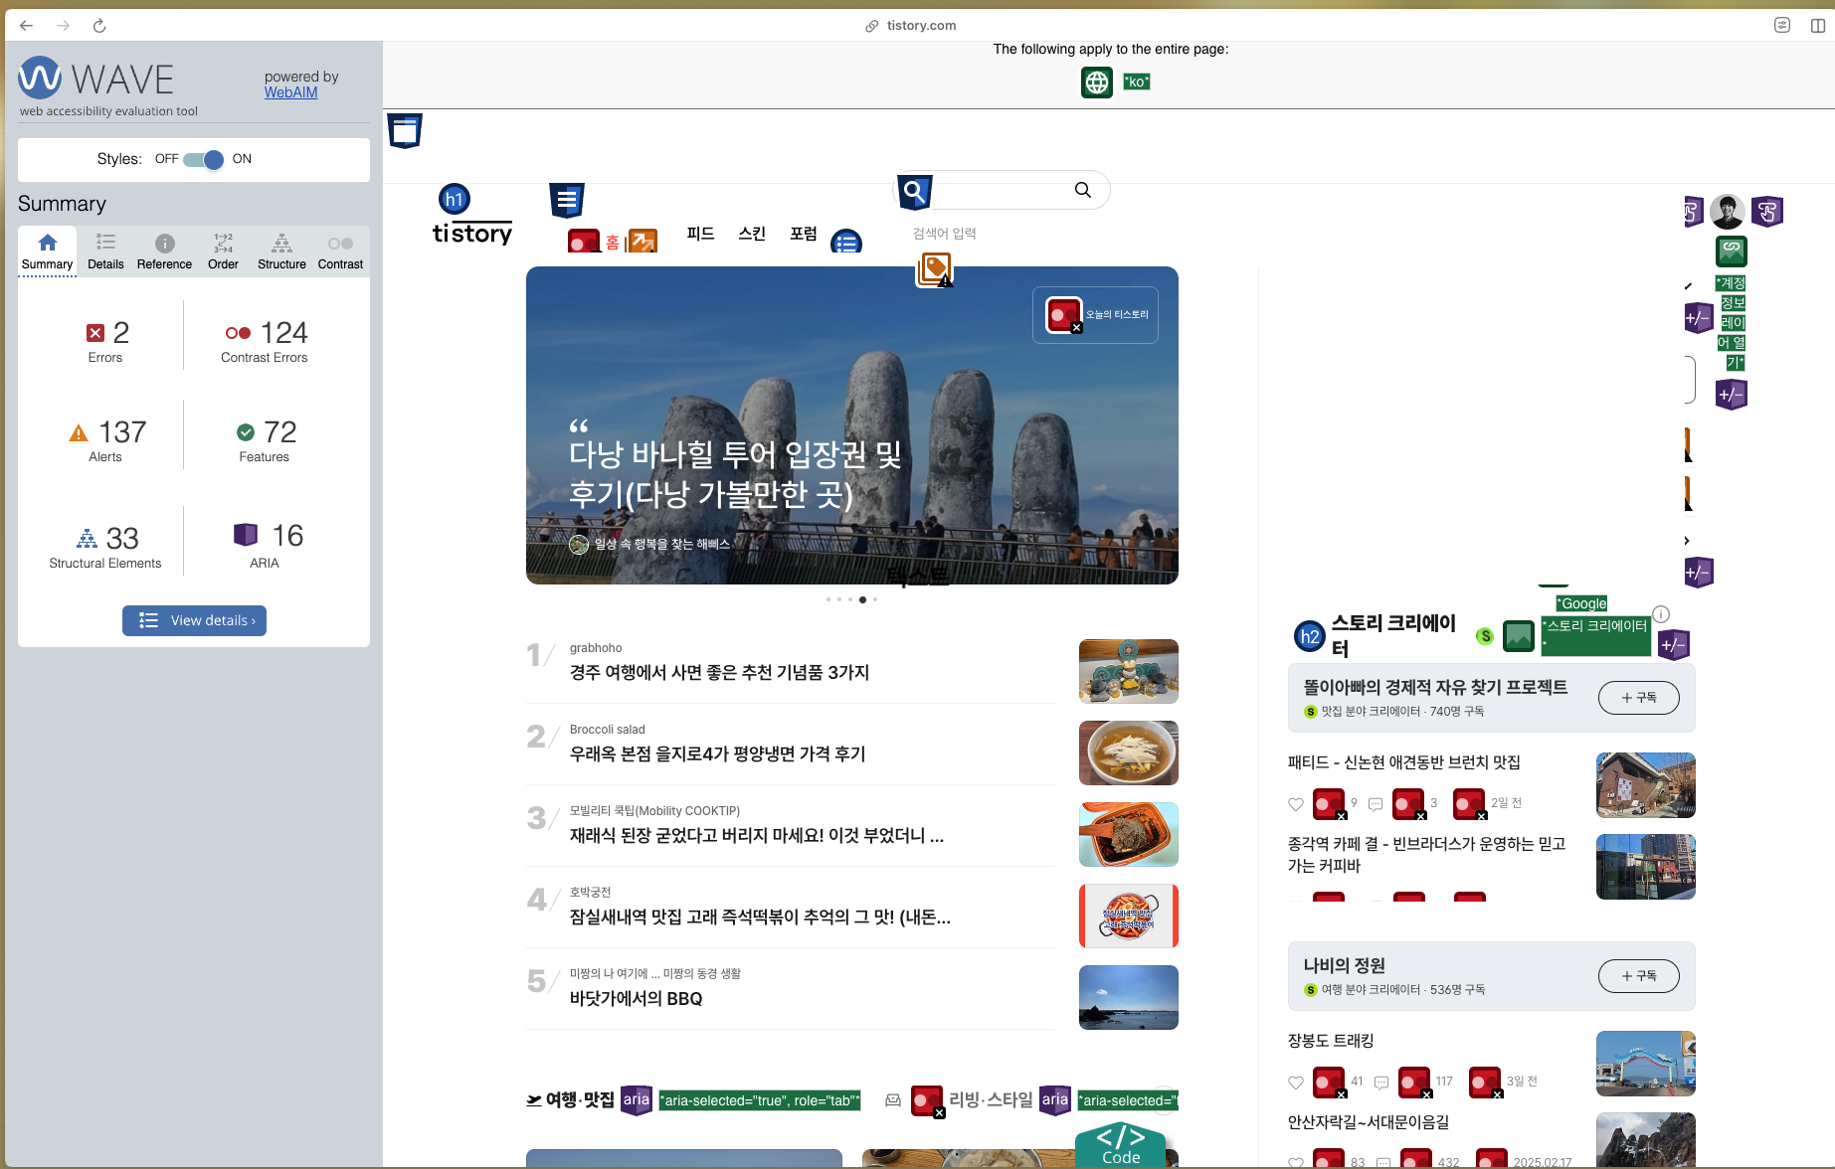1835x1169 pixels.
Task: Click the contrast error icon next to 홈
Action: 584,241
